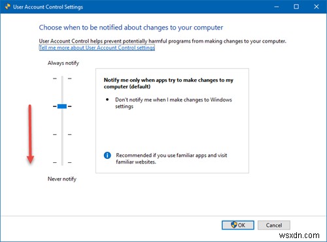Click the Notify me only when apps description title
Image resolution: width=327 pixels, height=242 pixels.
(169, 83)
